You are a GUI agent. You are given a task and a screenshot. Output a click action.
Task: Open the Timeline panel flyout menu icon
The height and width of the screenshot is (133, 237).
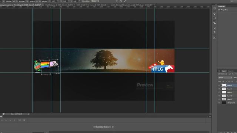click(210, 117)
